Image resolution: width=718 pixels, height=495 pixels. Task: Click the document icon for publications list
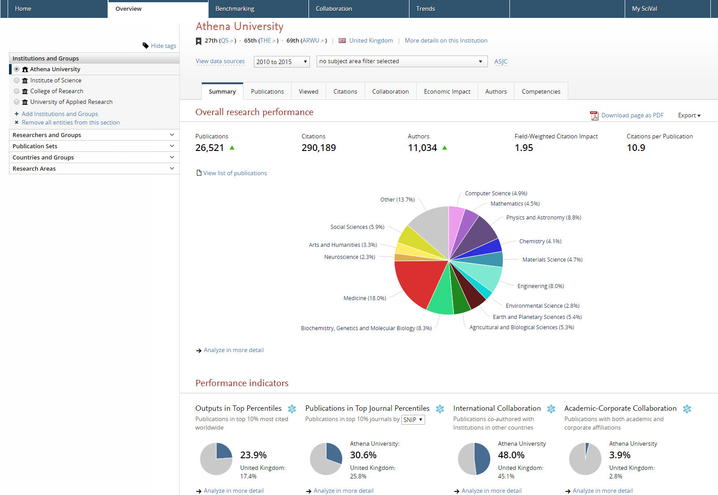199,173
